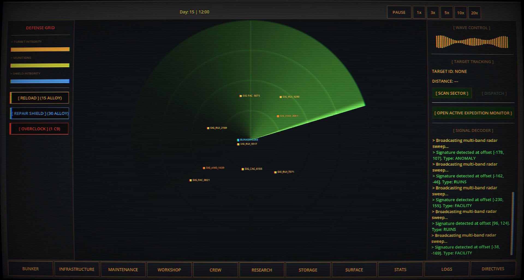Open Active Expedition Monitor
Viewport: 524px width, 280px height.
coord(473,113)
